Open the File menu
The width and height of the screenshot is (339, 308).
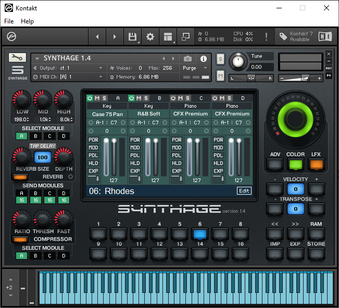(x=9, y=21)
